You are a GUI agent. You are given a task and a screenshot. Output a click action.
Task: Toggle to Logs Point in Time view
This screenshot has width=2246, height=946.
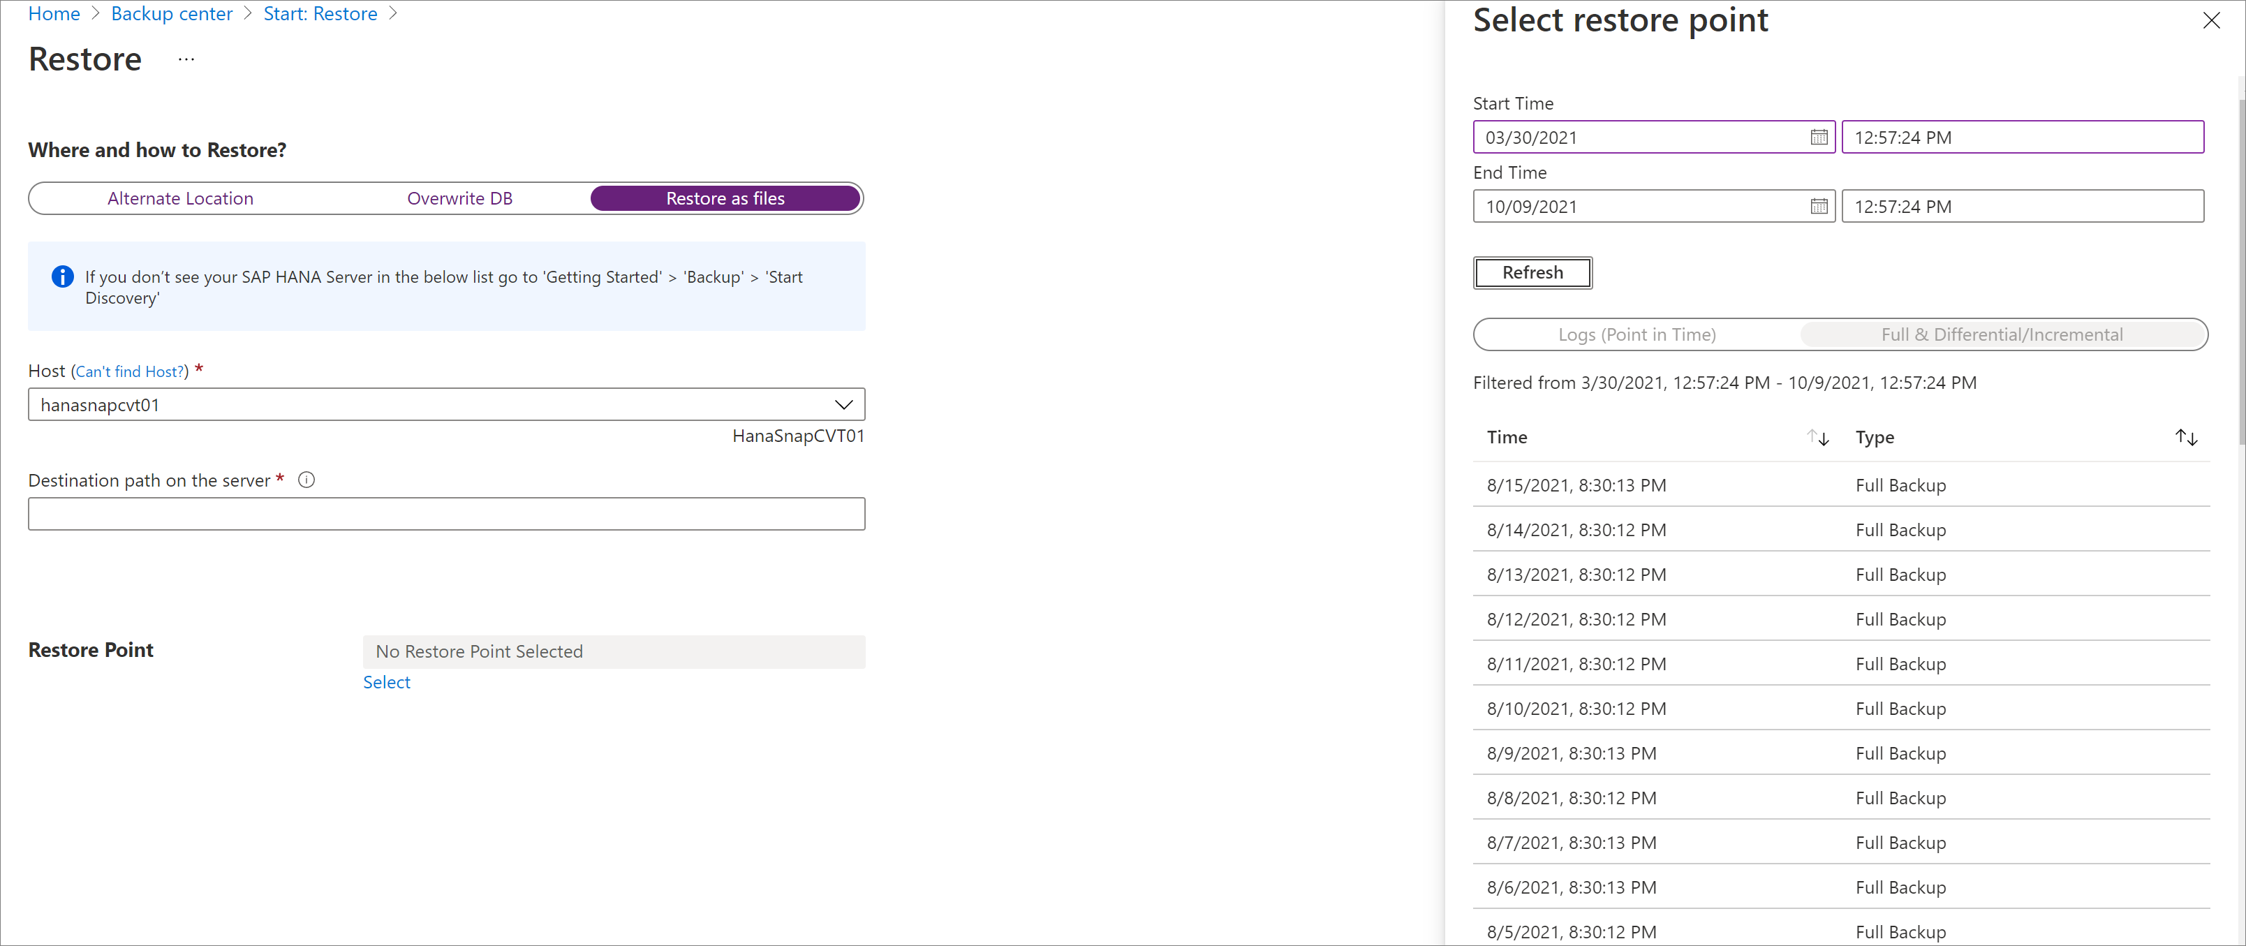click(x=1634, y=334)
